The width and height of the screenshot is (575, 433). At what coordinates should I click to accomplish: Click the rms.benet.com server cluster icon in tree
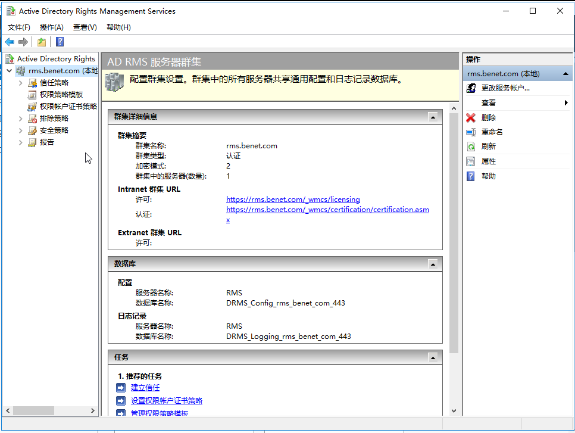[20, 71]
